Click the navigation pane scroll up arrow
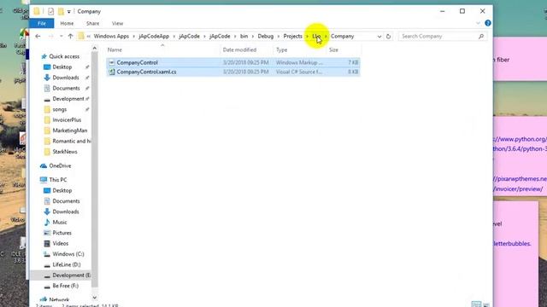547x307 pixels. 95,48
